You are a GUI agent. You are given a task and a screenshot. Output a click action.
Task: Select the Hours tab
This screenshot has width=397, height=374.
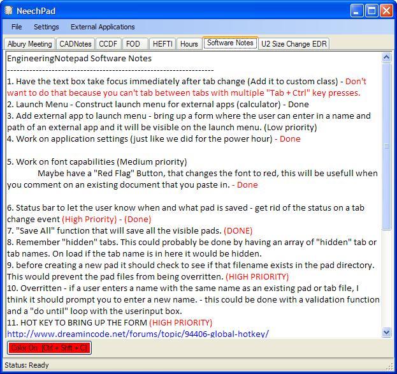click(x=189, y=44)
